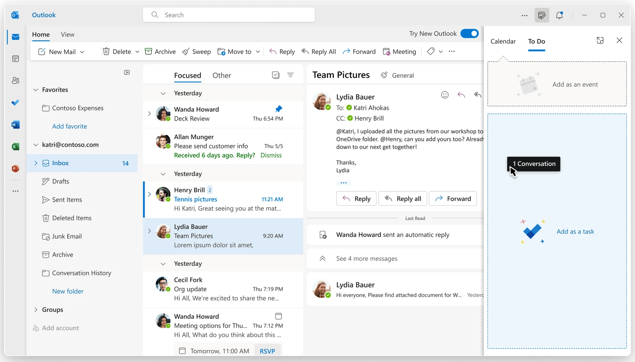This screenshot has width=635, height=362.
Task: Open the message list filter icon
Action: point(291,75)
